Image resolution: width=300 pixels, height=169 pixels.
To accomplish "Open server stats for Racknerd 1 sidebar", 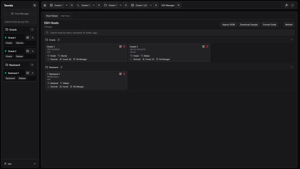I will 27,73.
